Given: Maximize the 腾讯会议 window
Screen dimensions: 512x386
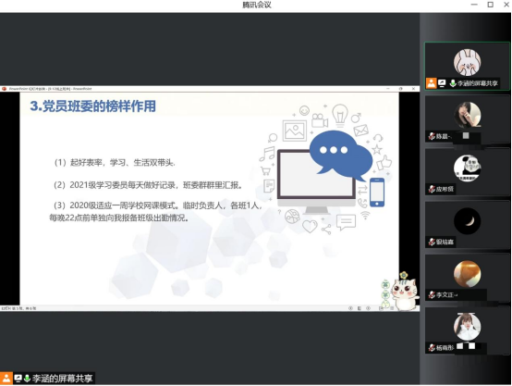Looking at the screenshot, I should 491,5.
